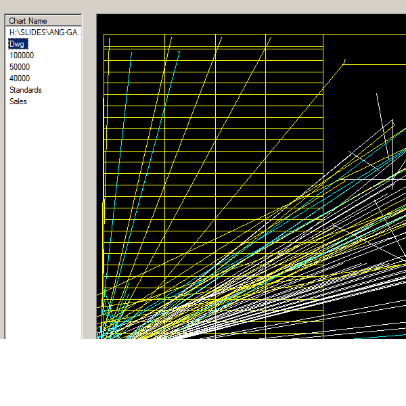Select the highlighted Dwg chart entry
The image size is (406, 406).
point(18,44)
